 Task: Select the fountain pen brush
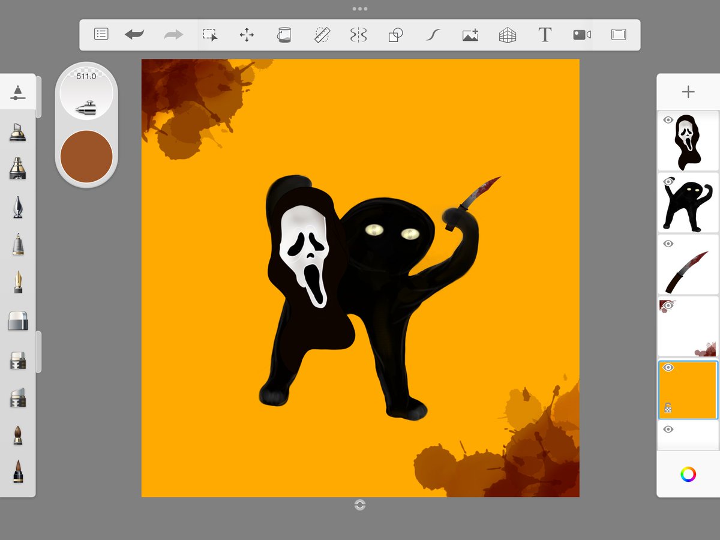click(x=18, y=282)
